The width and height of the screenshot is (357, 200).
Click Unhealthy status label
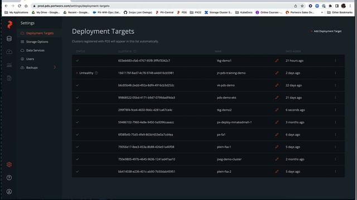tap(86, 73)
